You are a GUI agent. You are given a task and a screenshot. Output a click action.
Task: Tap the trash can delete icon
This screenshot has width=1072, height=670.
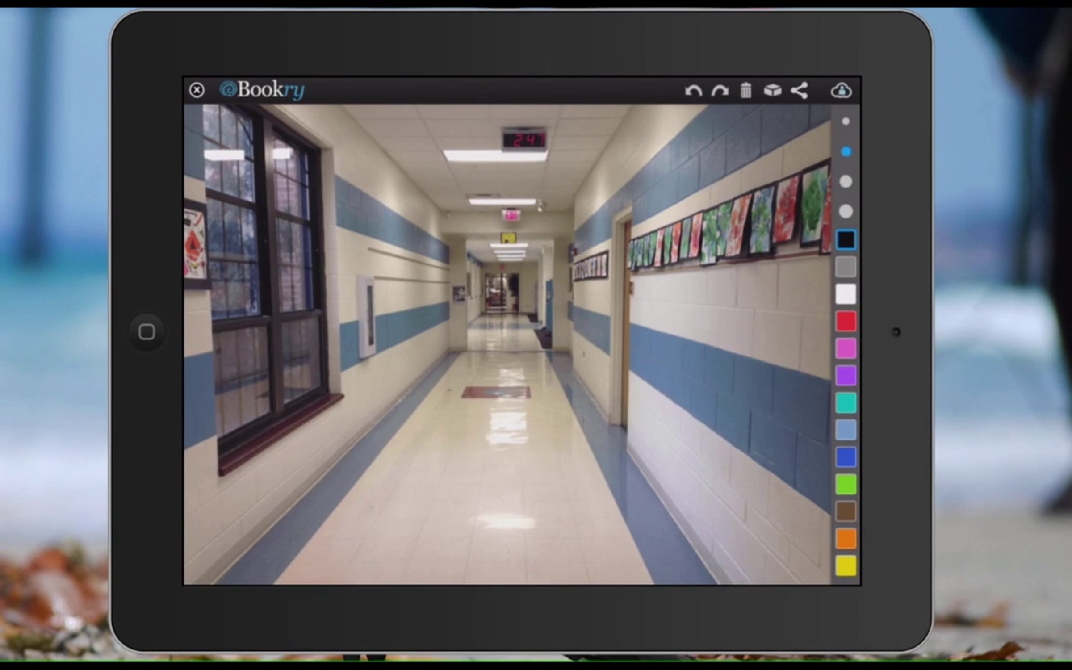click(x=746, y=90)
